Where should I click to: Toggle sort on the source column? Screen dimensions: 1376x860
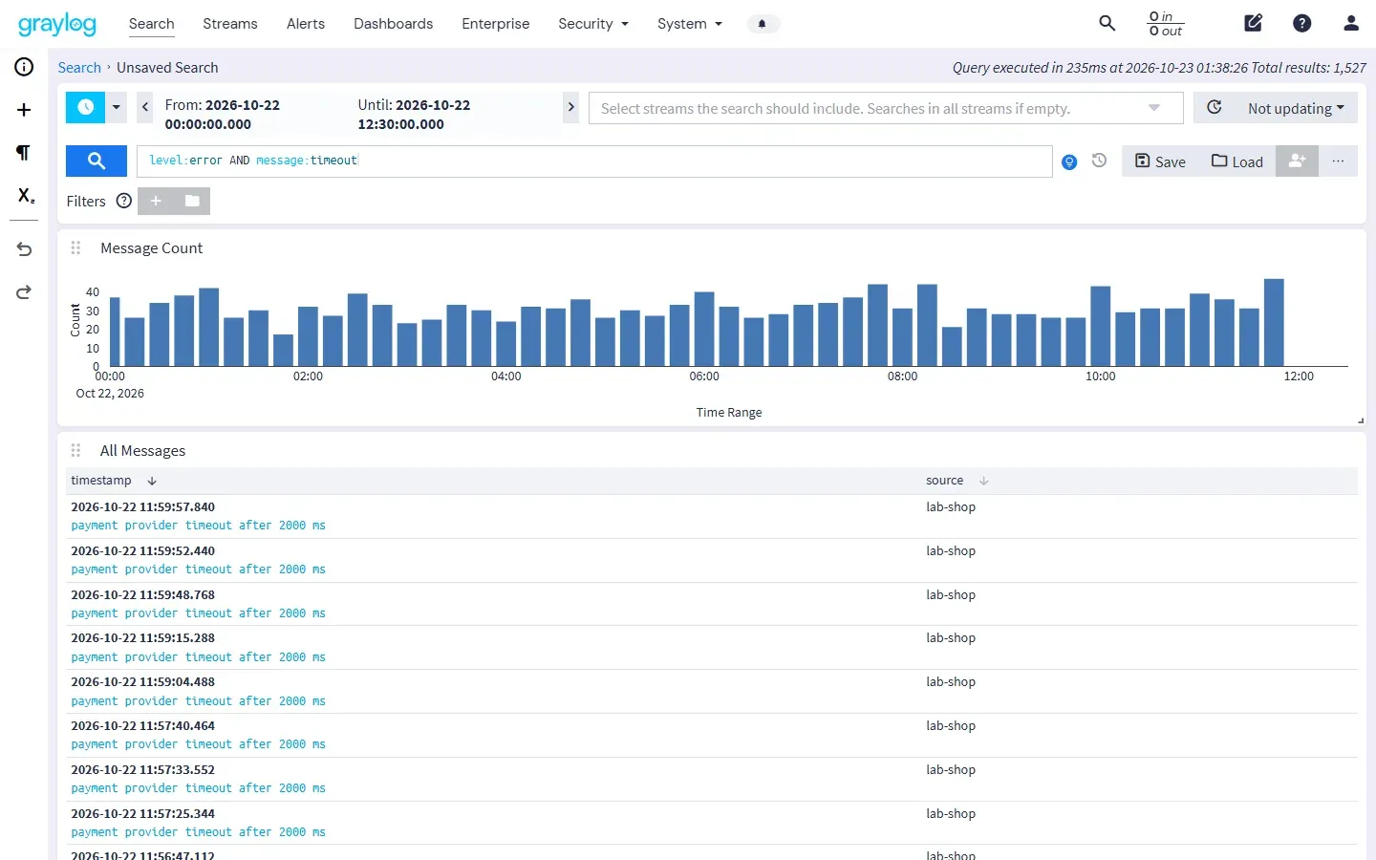(983, 481)
